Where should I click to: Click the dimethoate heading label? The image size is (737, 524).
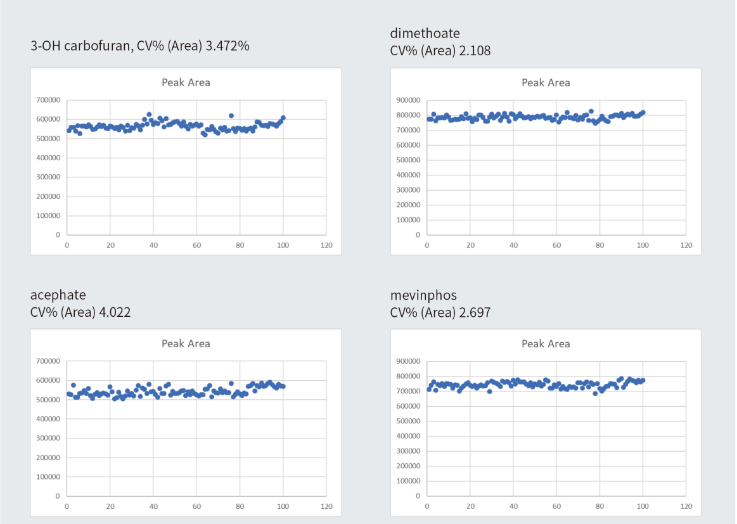pos(425,34)
